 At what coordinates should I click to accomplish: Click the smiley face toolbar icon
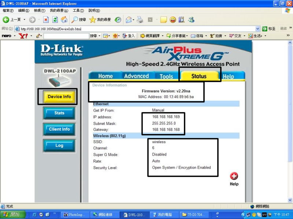(x=173, y=20)
